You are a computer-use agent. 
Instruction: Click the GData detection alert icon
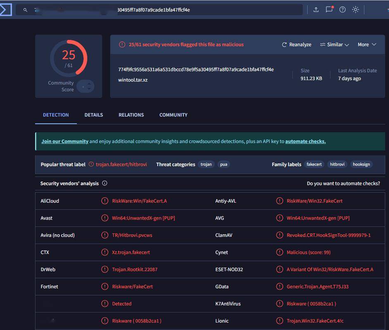(280, 286)
